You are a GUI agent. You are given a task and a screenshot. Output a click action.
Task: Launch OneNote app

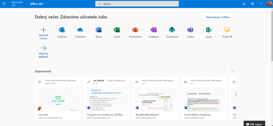click(x=154, y=30)
